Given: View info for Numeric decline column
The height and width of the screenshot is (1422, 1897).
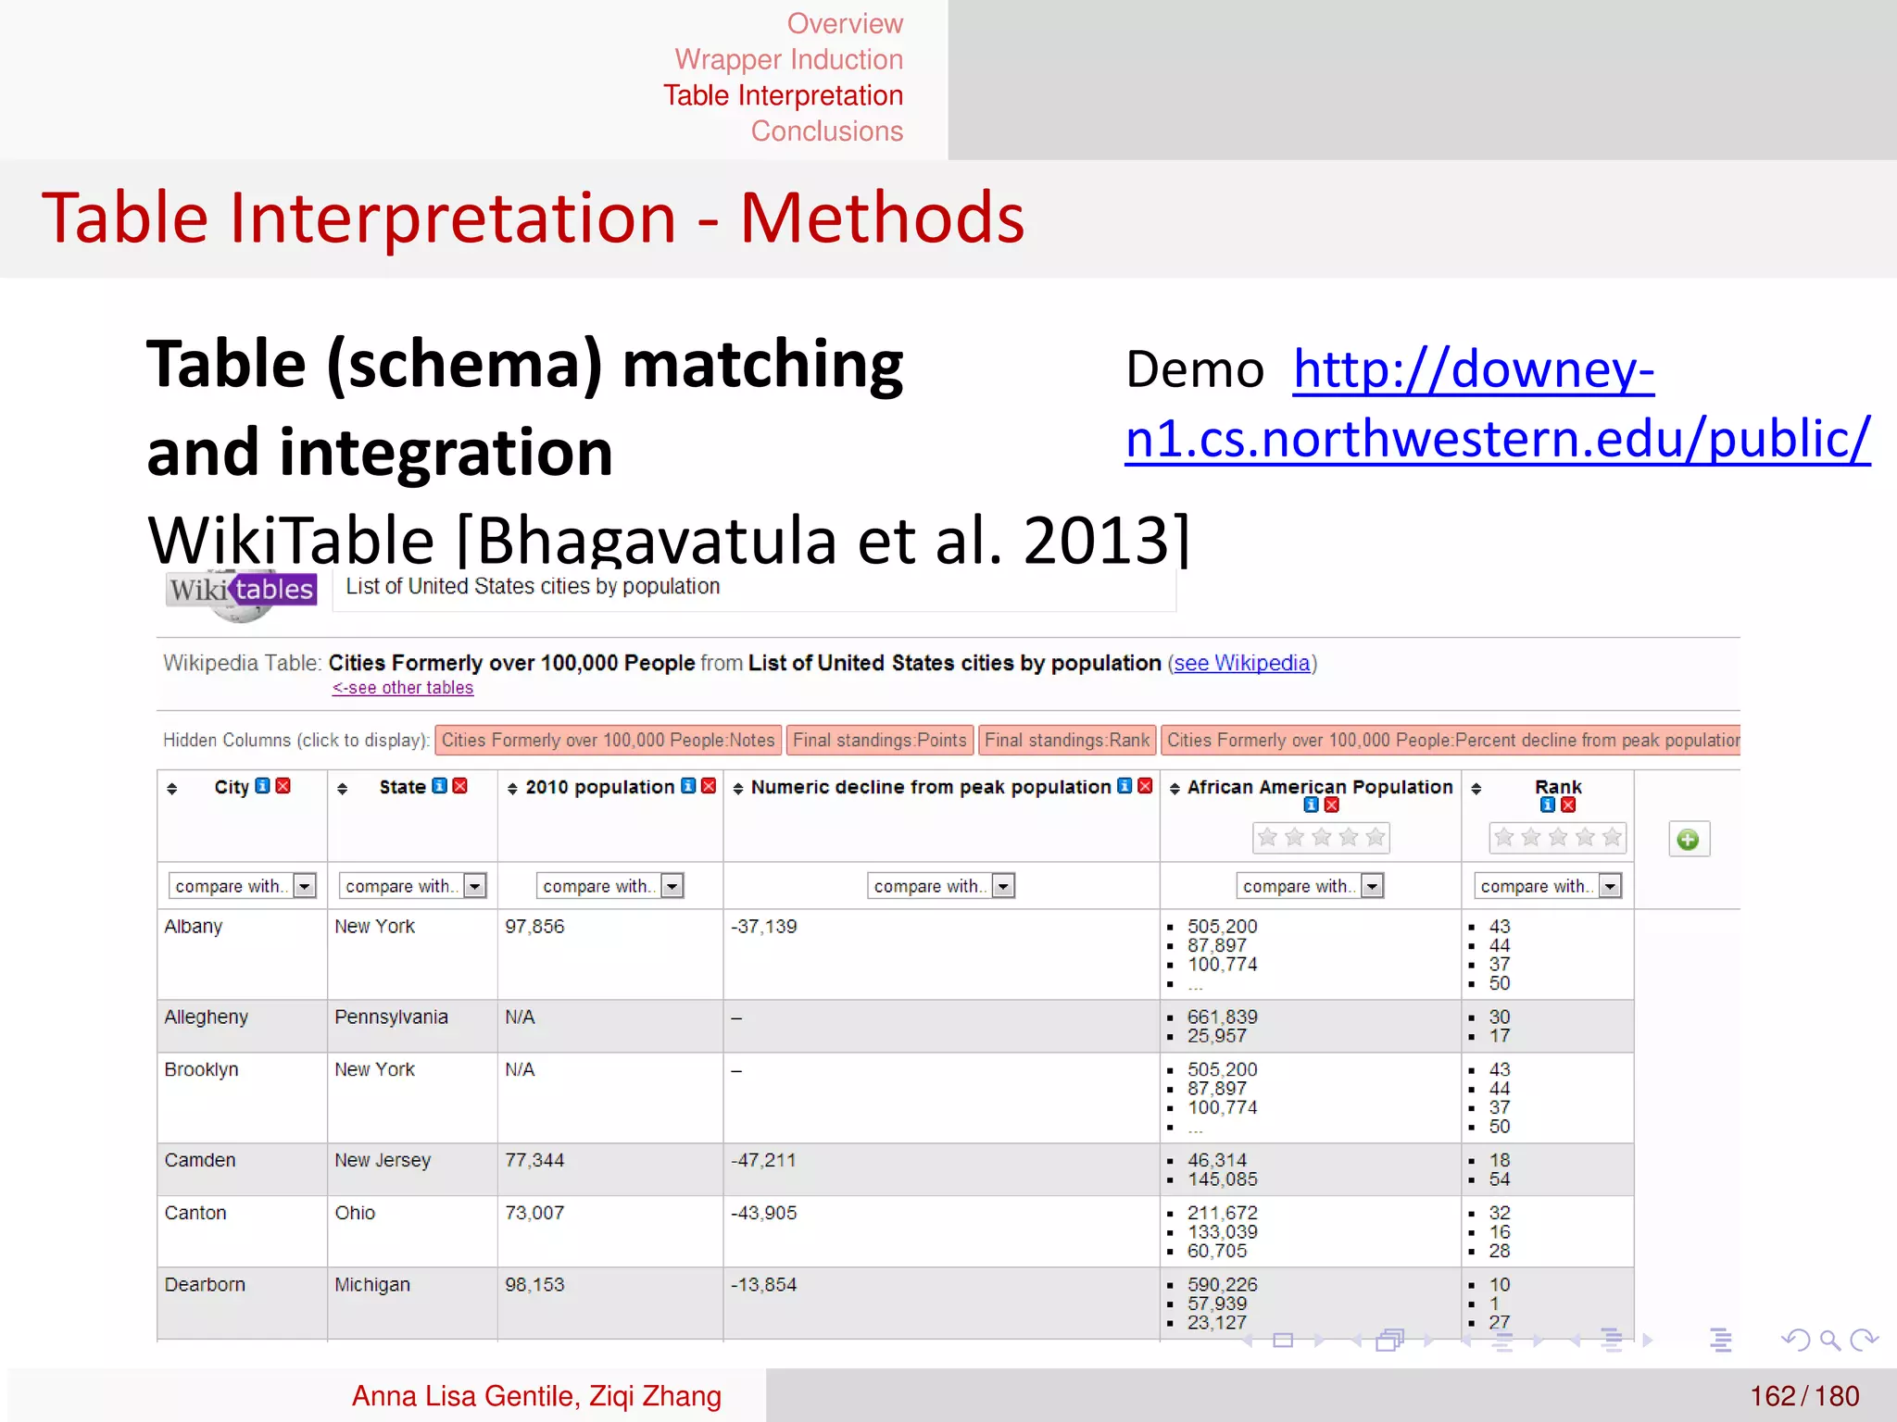Looking at the screenshot, I should point(1124,786).
